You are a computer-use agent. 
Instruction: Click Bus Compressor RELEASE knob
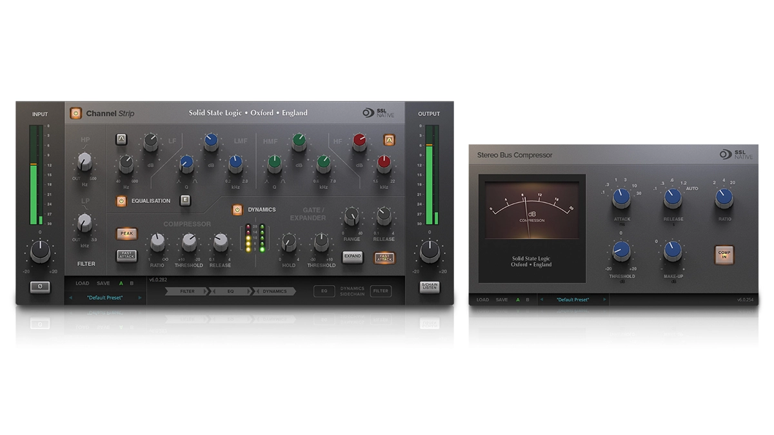click(x=673, y=198)
